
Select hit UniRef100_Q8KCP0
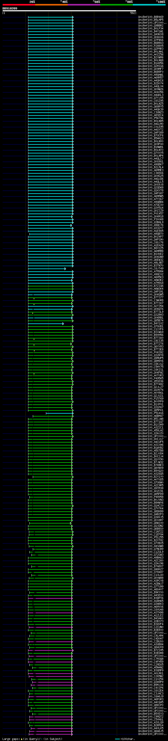tap(151, 705)
